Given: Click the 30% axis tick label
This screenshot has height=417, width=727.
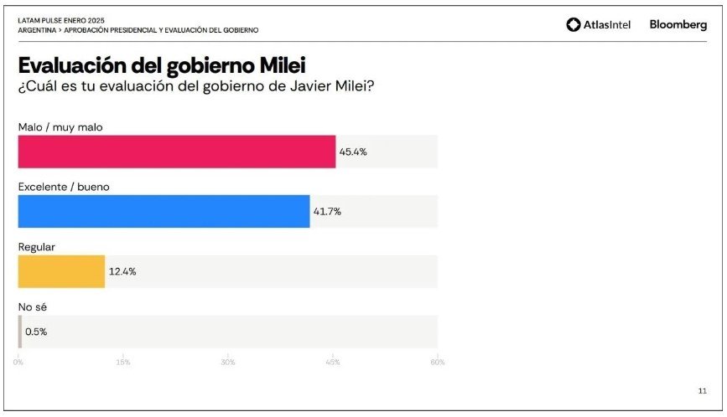Looking at the screenshot, I should (227, 363).
